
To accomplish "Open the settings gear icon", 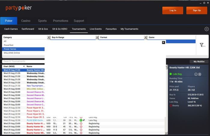I will tap(206, 29).
